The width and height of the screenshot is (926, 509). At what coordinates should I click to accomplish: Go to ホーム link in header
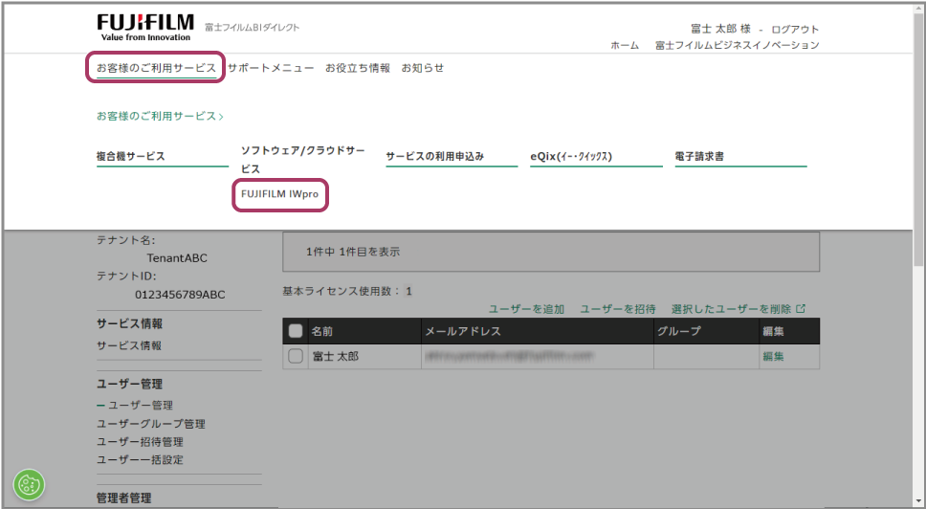(625, 45)
